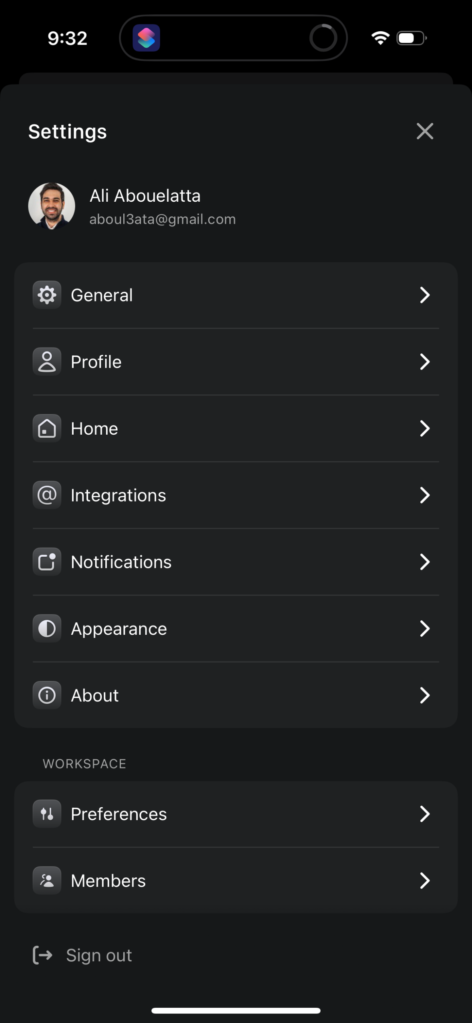This screenshot has width=472, height=1023.
Task: Close the Settings sheet
Action: (x=424, y=131)
